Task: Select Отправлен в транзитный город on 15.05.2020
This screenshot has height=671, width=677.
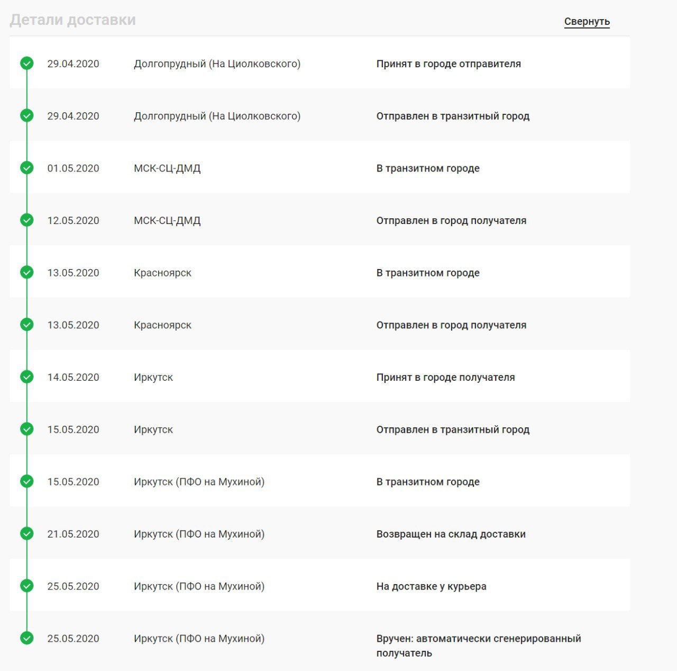Action: (453, 430)
